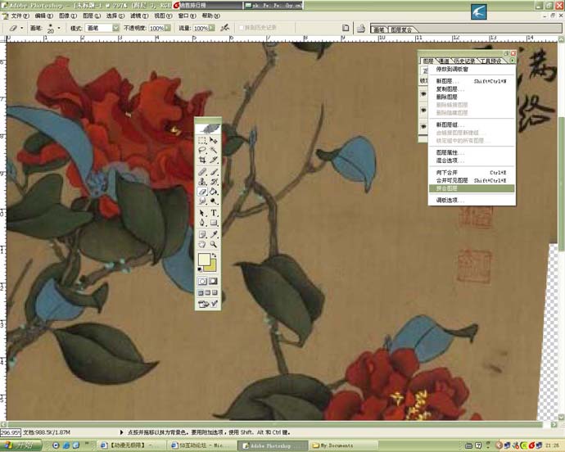Open the 图像 (Image) menu
Screen dimensions: 565x452
tap(67, 16)
